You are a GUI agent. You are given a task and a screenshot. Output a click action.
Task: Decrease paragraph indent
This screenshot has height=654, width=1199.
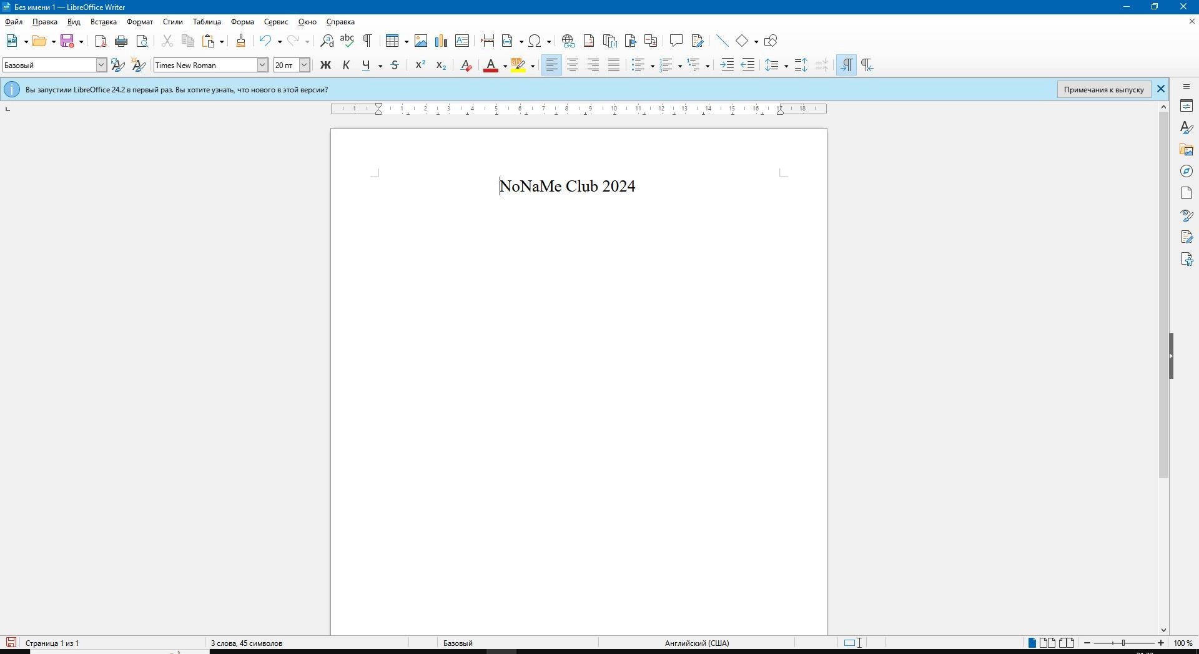748,66
